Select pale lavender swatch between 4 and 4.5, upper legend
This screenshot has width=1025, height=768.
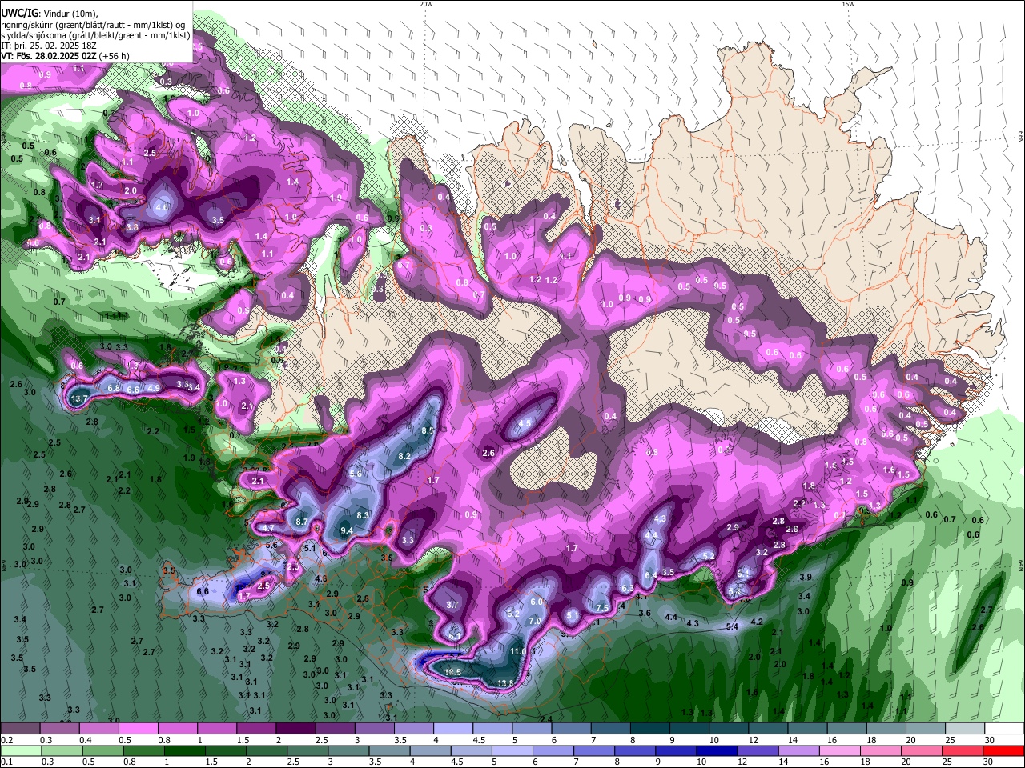(453, 729)
